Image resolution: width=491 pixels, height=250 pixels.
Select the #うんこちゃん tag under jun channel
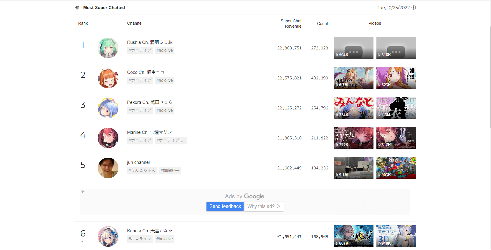click(x=142, y=171)
